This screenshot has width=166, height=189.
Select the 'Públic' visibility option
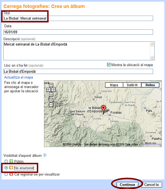tap(6, 161)
